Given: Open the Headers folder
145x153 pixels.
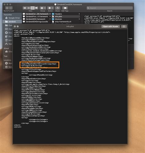Looking at the screenshot, I should click(66, 14).
